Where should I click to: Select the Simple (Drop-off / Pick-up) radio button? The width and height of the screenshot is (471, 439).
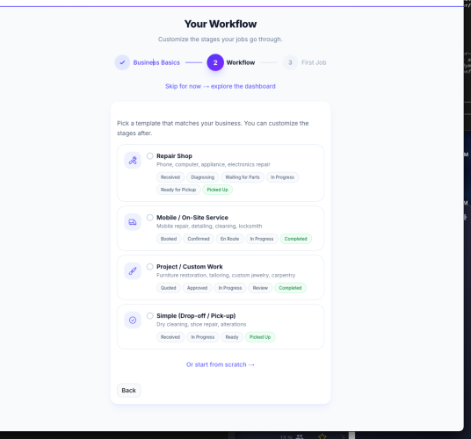tap(150, 316)
